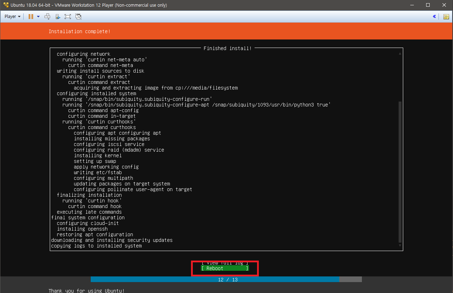Select the "running 'curtin extract'" line

96,77
